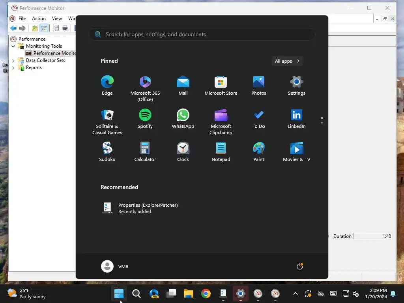Open LinkedIn from pinned apps
Image resolution: width=404 pixels, height=303 pixels.
coord(297,119)
